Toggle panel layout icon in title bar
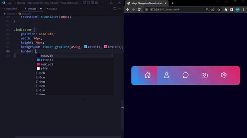Screen dimensions: 247x138 pos(88,3)
